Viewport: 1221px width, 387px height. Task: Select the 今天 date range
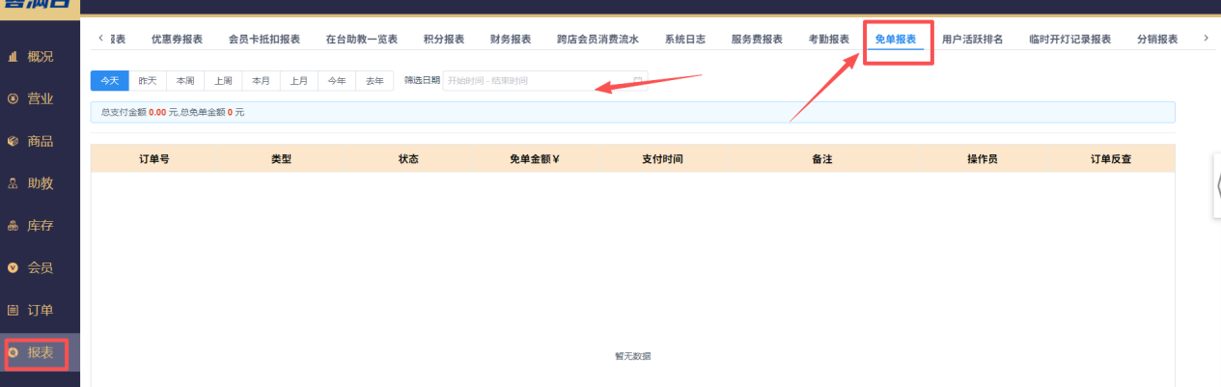pyautogui.click(x=110, y=81)
